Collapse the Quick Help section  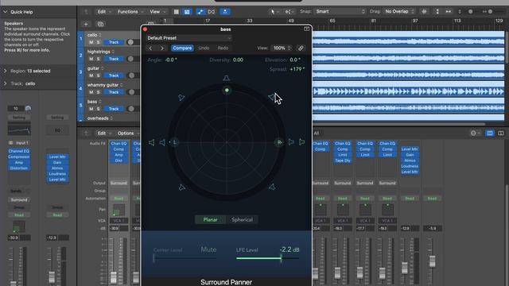pos(6,12)
